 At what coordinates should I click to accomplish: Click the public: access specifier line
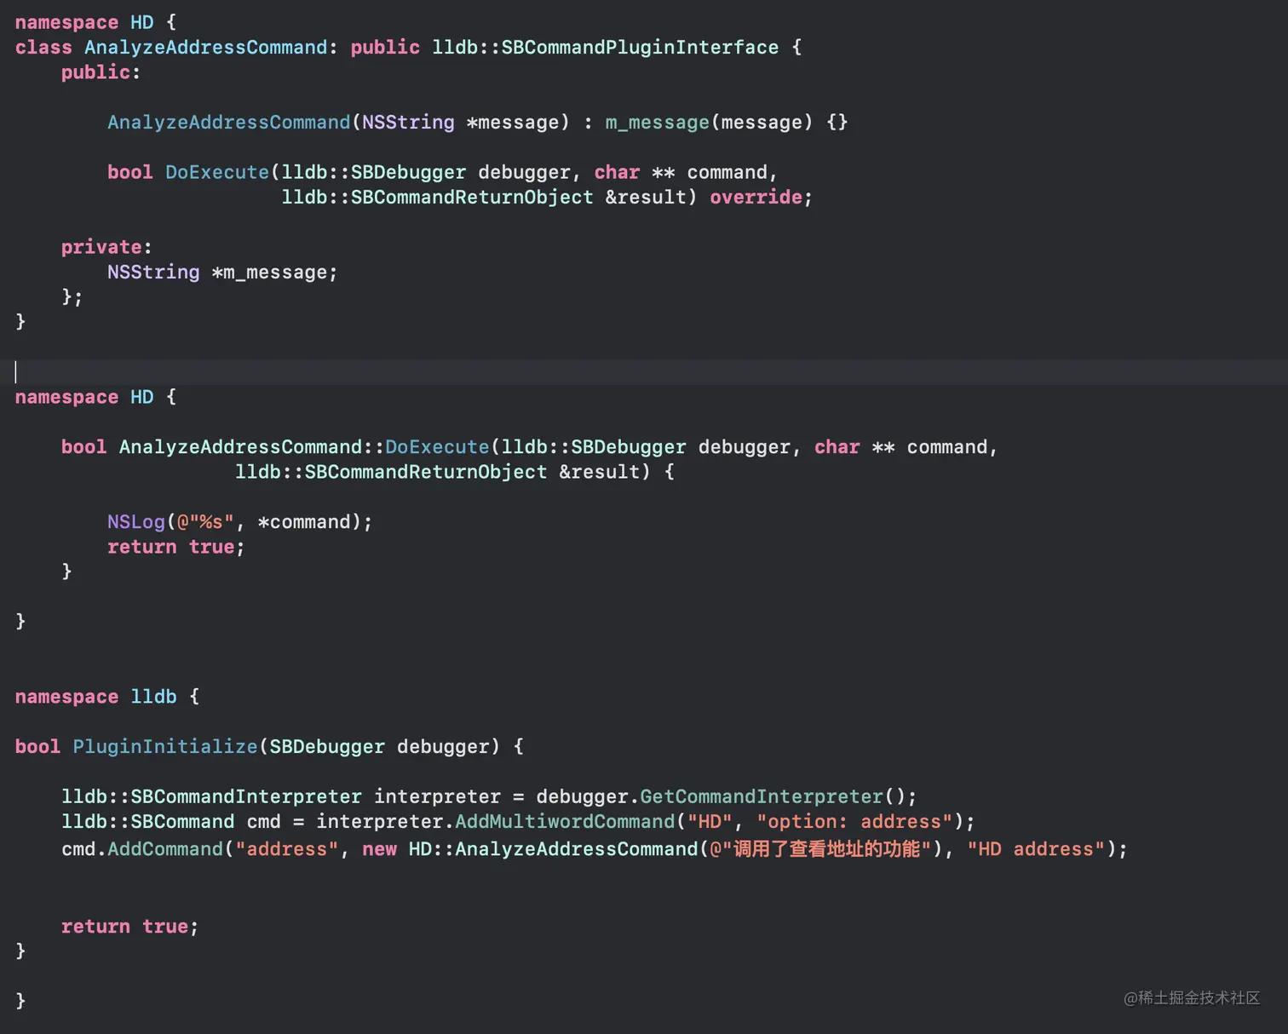101,72
